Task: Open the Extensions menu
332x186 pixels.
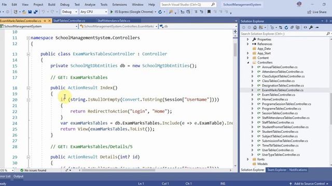Action: [x=120, y=5]
